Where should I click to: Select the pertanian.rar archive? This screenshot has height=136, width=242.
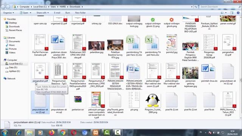(x=78, y=101)
